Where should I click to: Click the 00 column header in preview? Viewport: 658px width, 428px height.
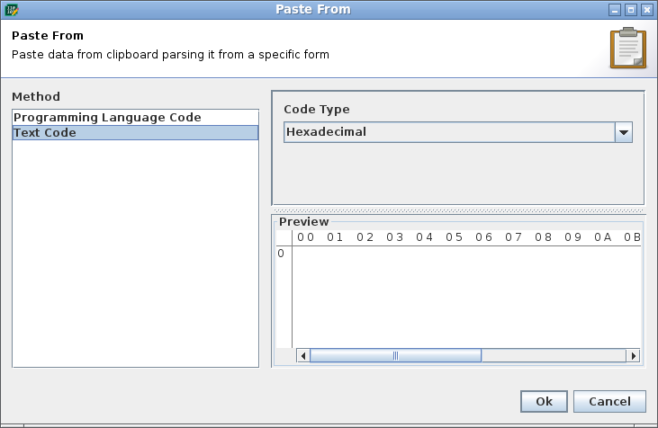(306, 237)
